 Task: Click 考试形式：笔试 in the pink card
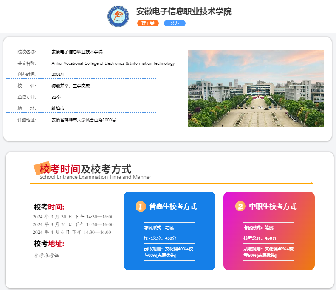[x=258, y=228]
